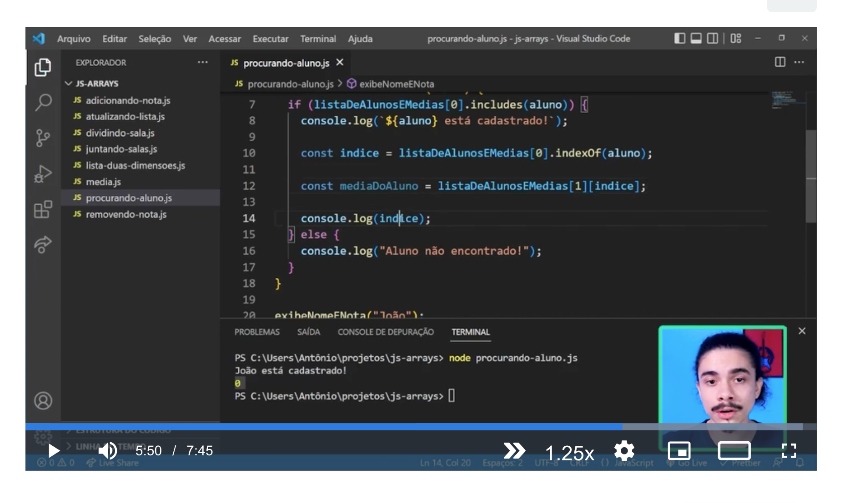Select the TERMINAL panel tab
Viewport: 844px width, 503px height.
(x=471, y=332)
